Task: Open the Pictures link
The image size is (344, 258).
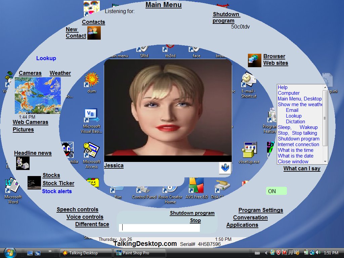Action: tap(23, 129)
